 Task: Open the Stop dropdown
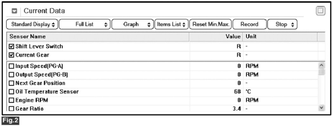click(282, 24)
